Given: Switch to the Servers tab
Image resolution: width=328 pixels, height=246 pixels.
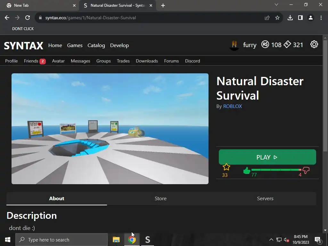Looking at the screenshot, I should coord(265,199).
